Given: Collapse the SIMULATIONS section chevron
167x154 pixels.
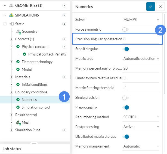Looking at the screenshot, I should click(5, 15).
